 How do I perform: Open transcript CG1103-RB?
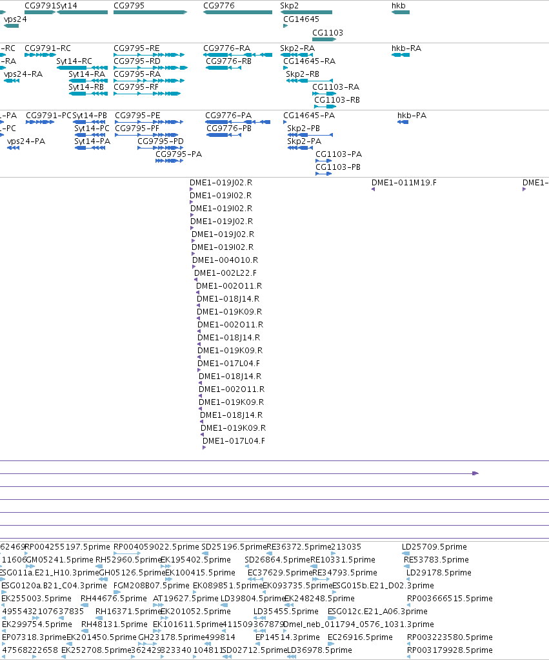tap(325, 107)
